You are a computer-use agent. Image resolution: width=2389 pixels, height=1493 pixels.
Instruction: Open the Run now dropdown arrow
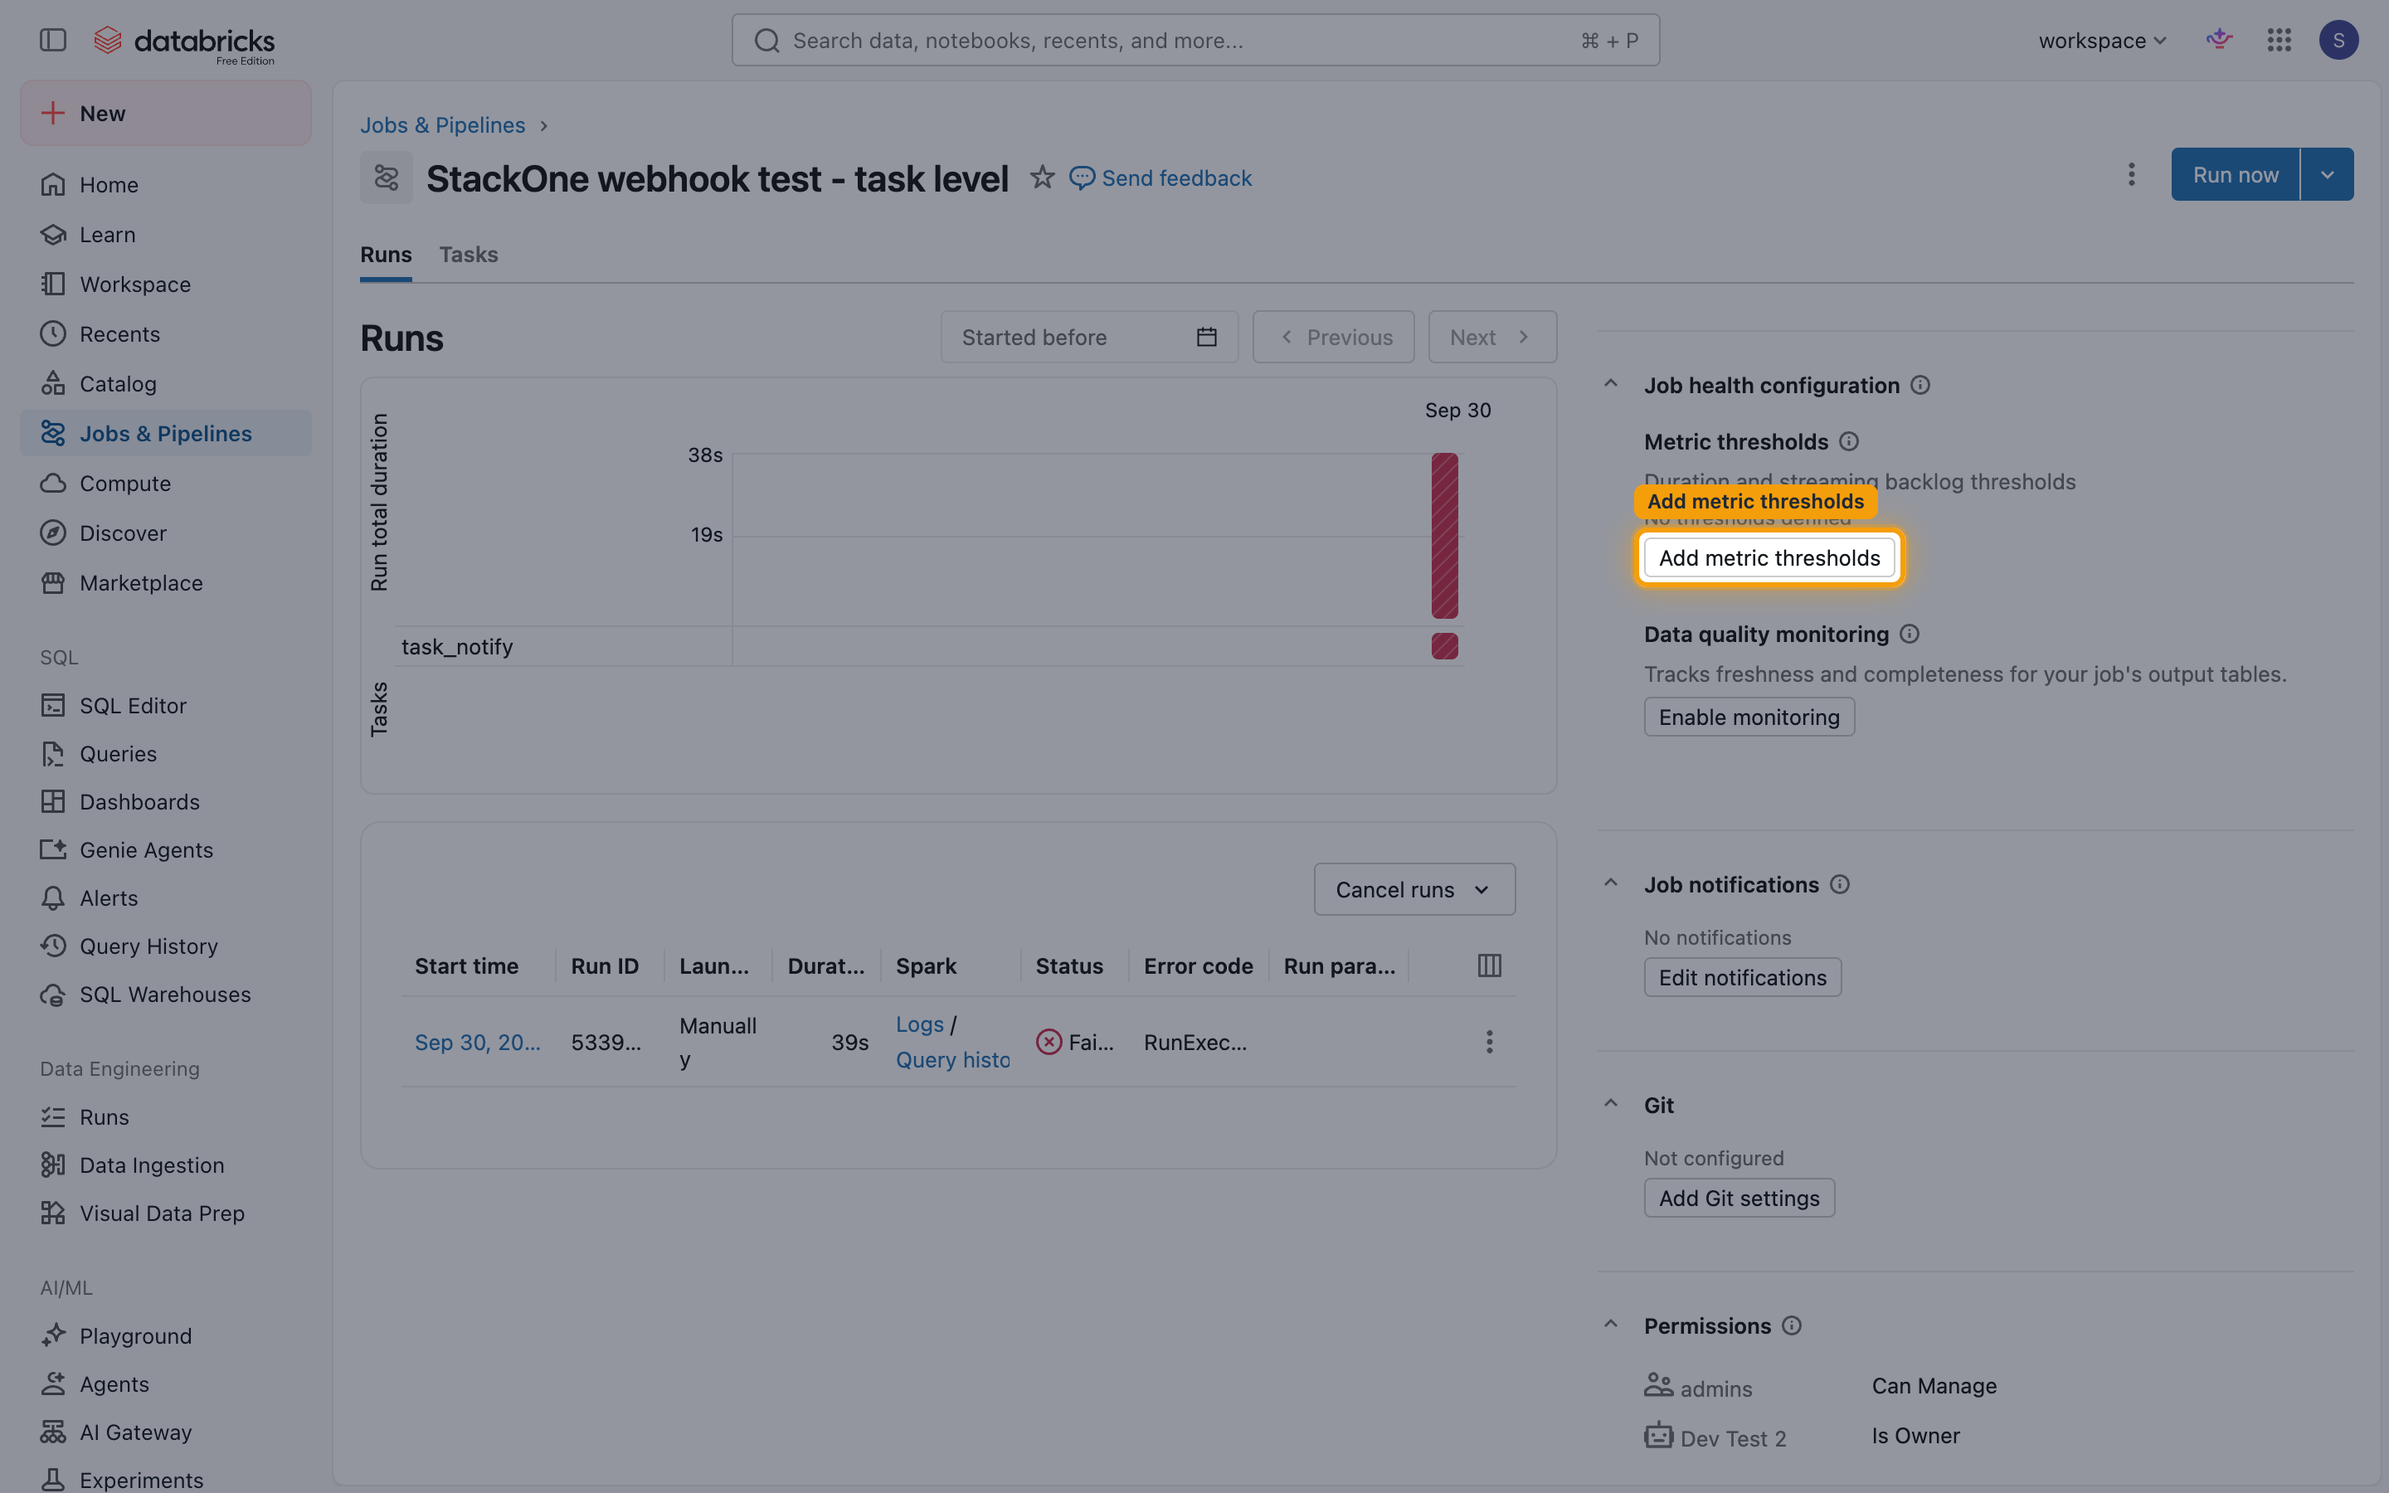(x=2327, y=175)
